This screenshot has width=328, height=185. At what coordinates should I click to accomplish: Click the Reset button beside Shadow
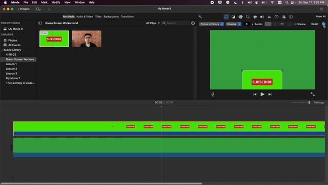(315, 24)
